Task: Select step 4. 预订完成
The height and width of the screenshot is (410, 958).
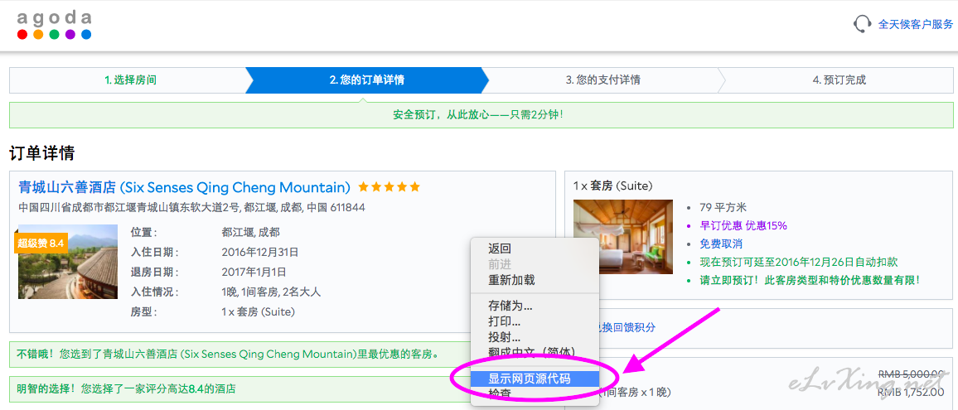Action: pyautogui.click(x=839, y=80)
